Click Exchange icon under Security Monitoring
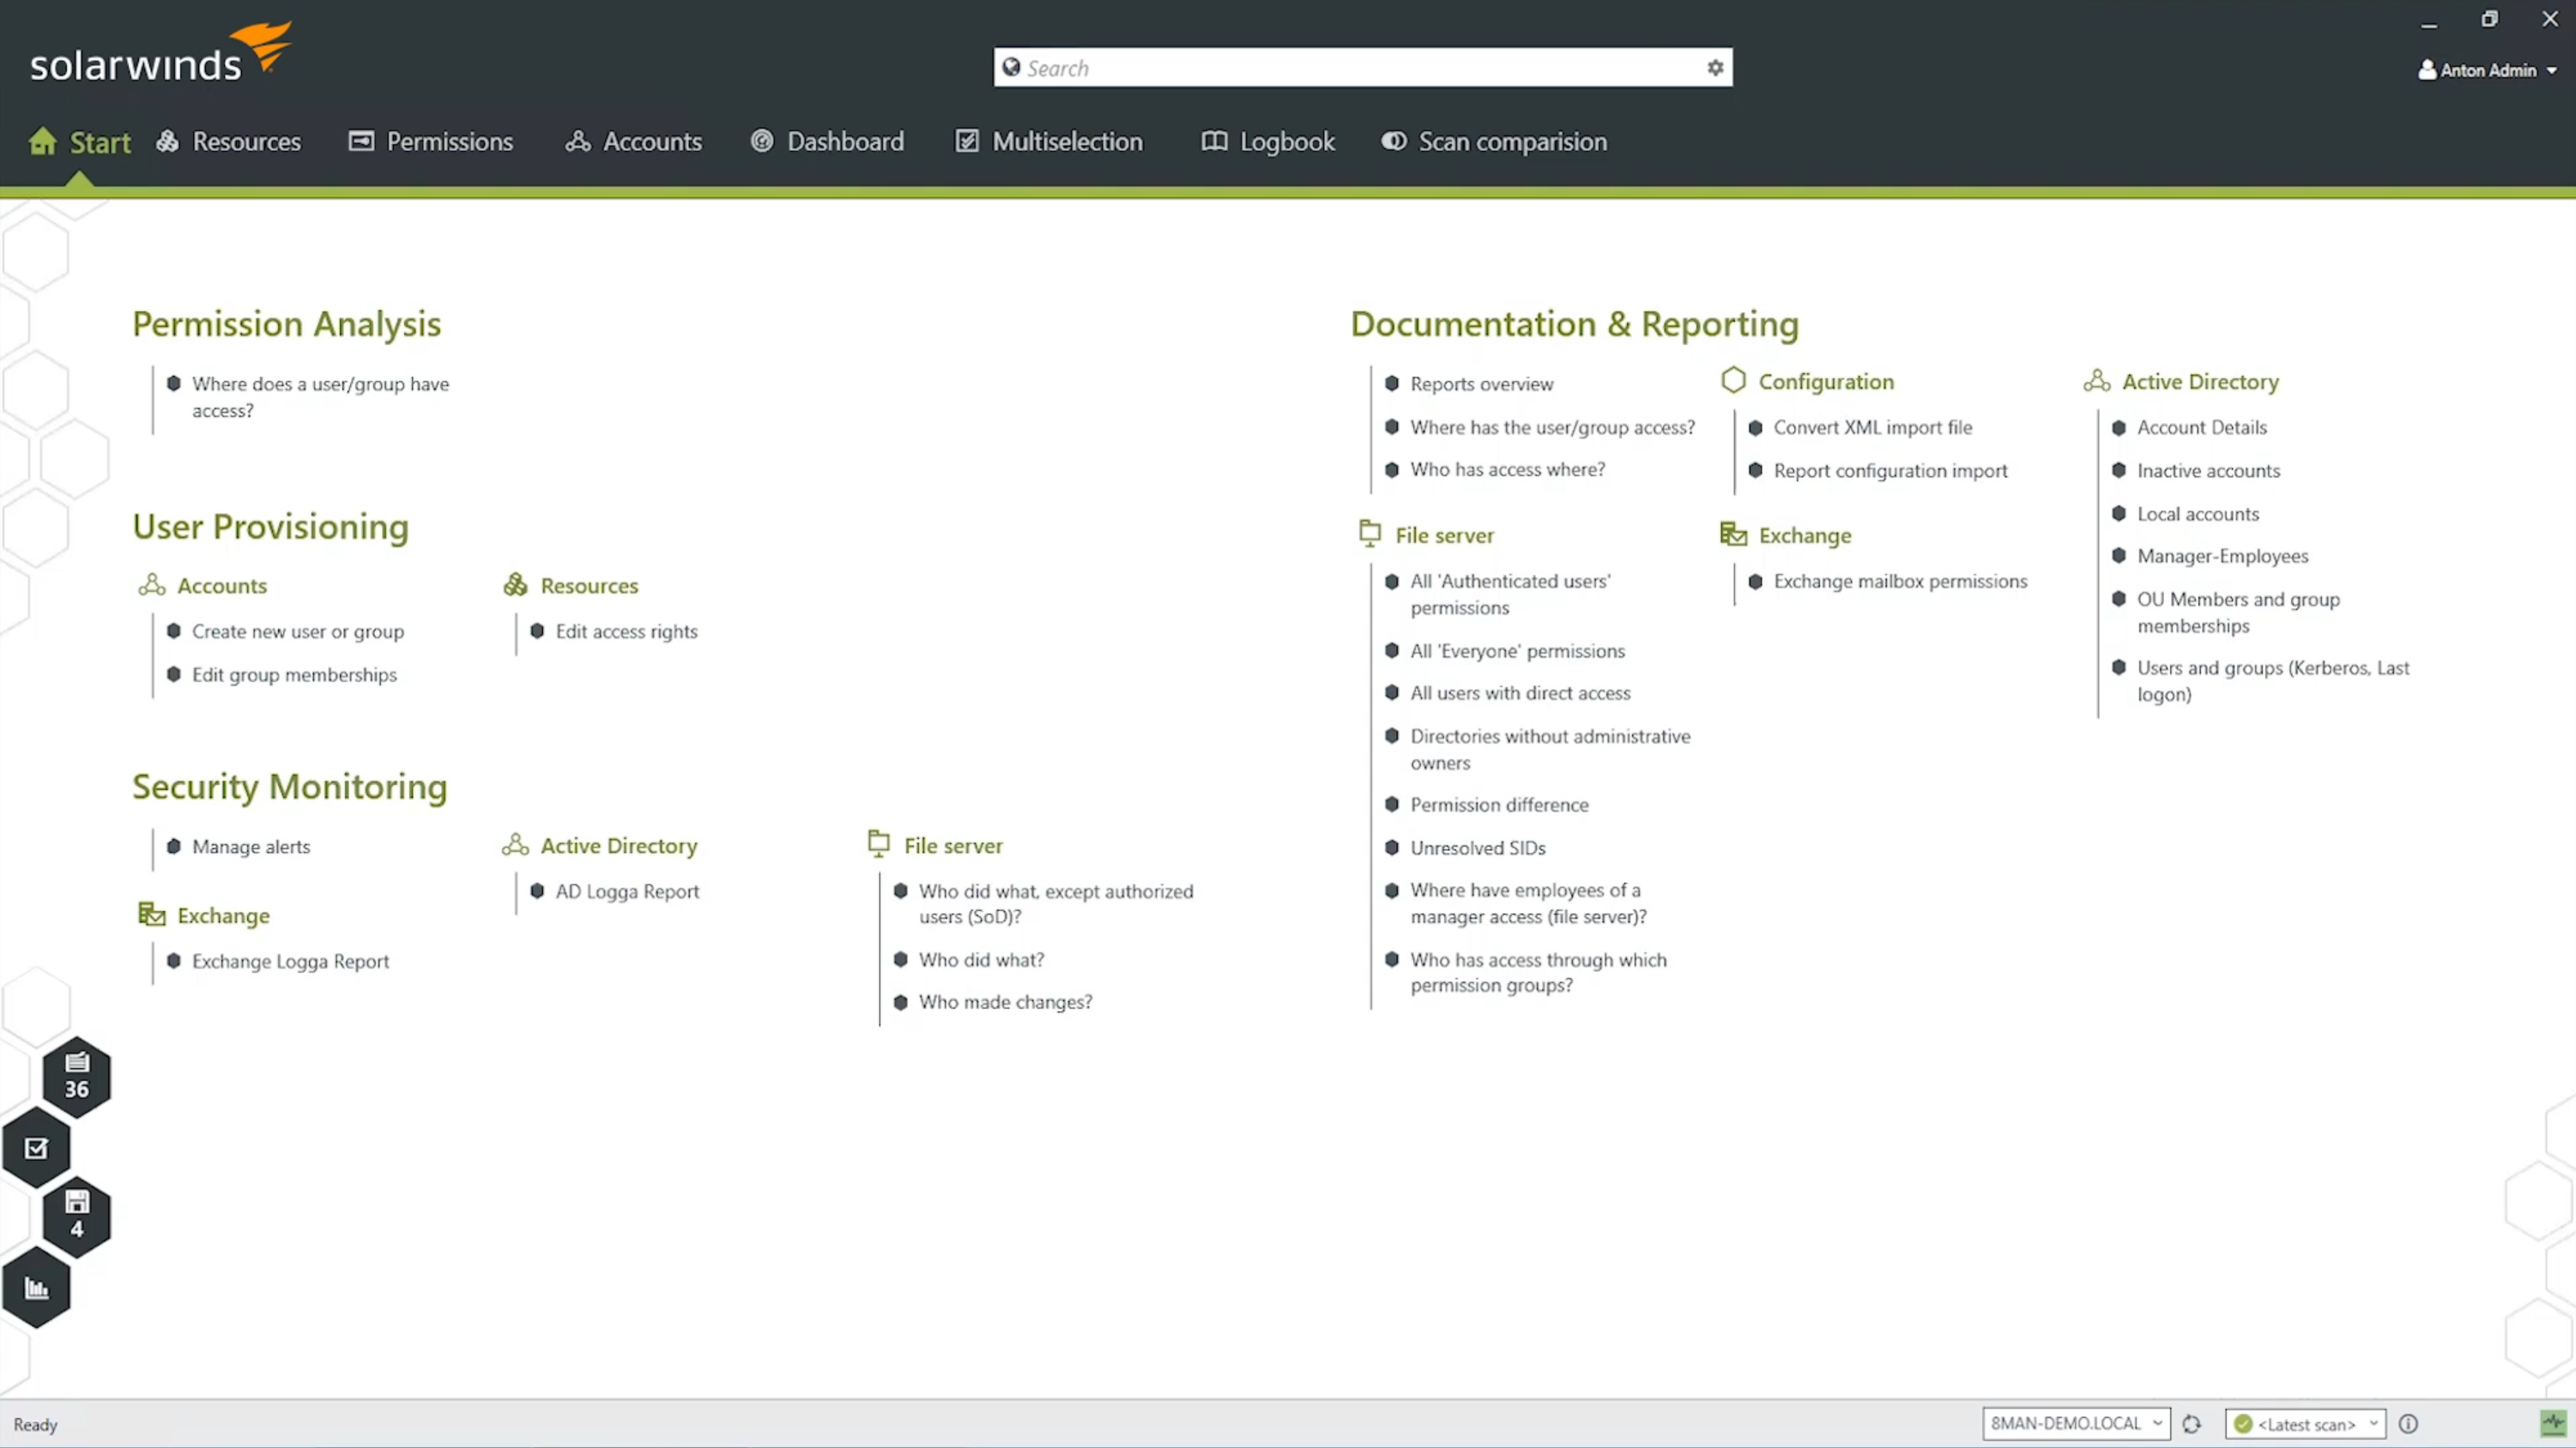The height and width of the screenshot is (1448, 2576). 152,914
